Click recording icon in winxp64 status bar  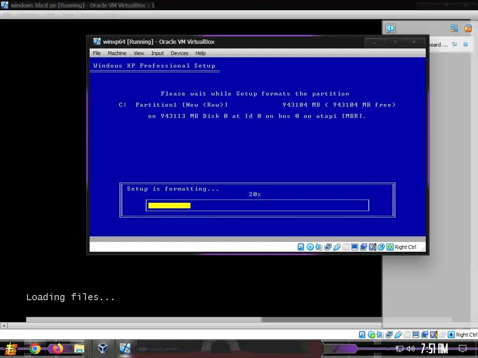tap(363, 247)
